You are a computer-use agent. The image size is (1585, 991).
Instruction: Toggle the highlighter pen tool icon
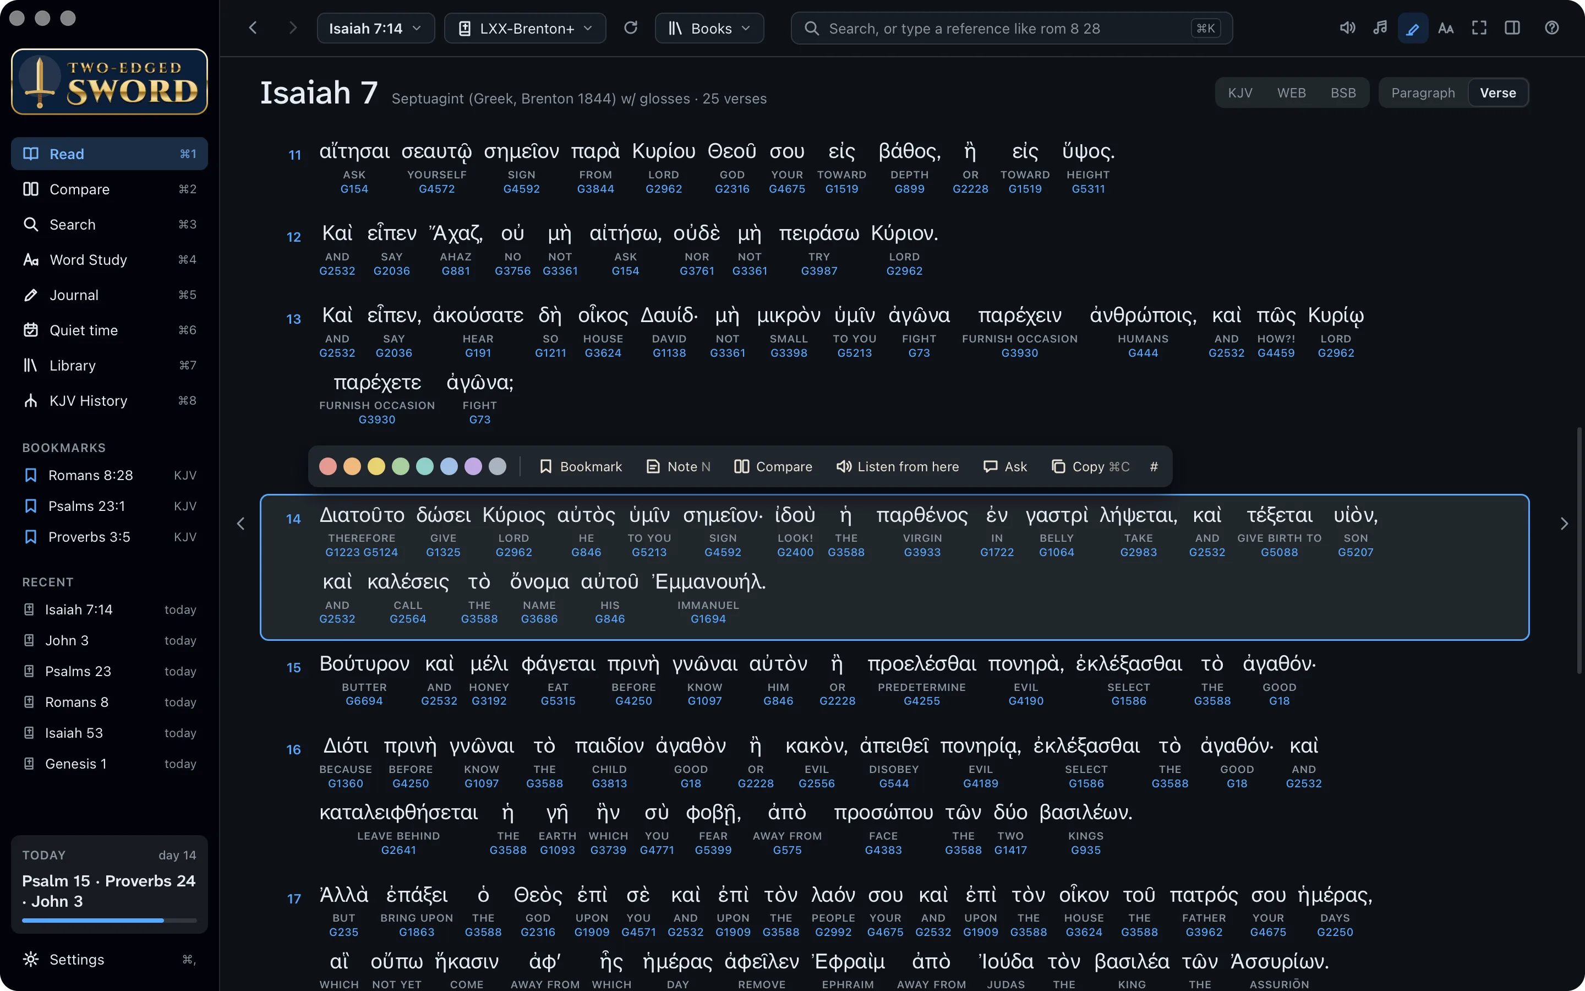(x=1413, y=28)
